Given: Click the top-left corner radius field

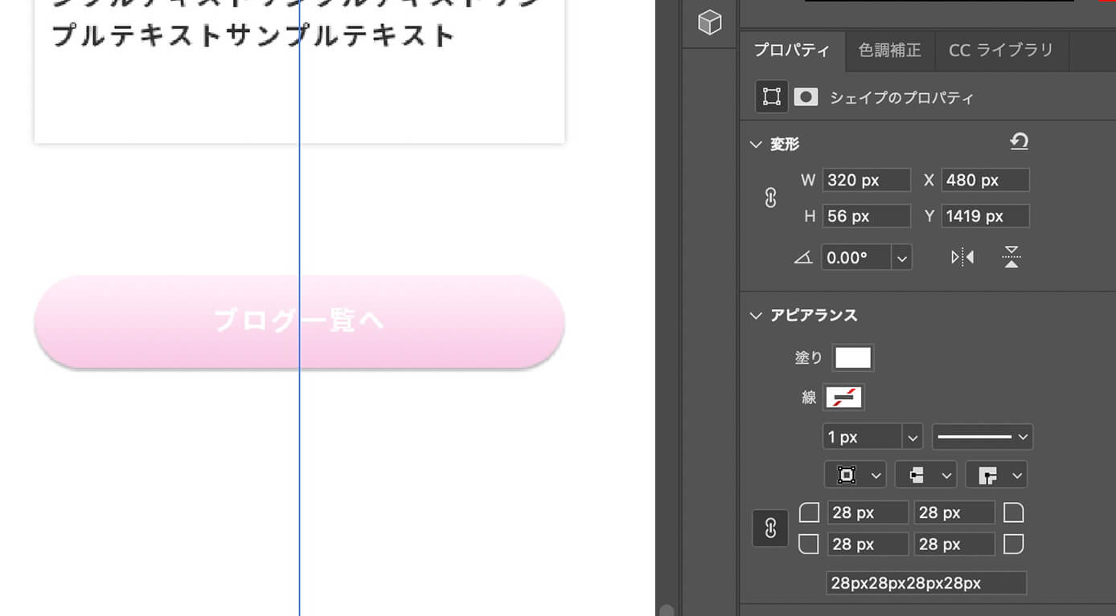Looking at the screenshot, I should coord(868,512).
